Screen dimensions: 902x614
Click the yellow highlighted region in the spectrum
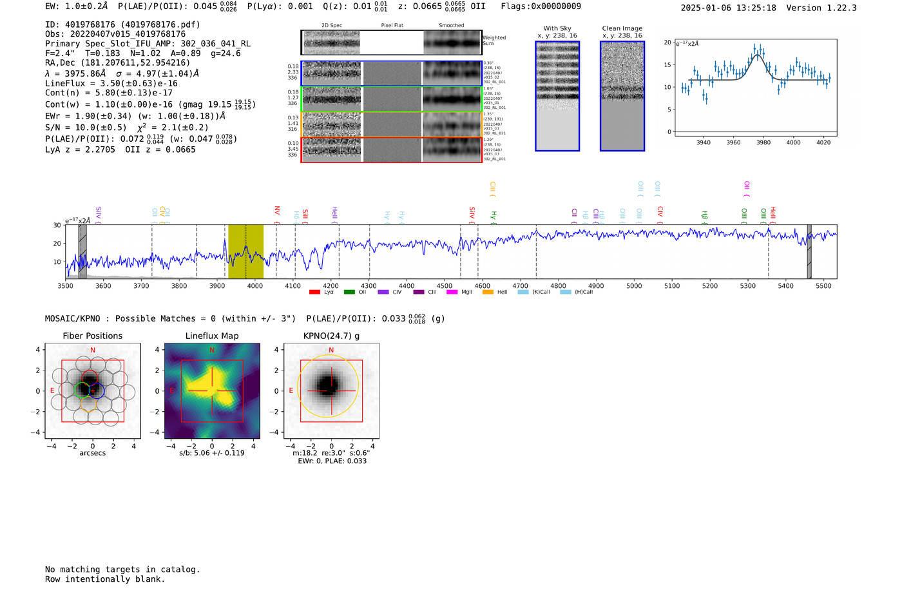pyautogui.click(x=245, y=252)
